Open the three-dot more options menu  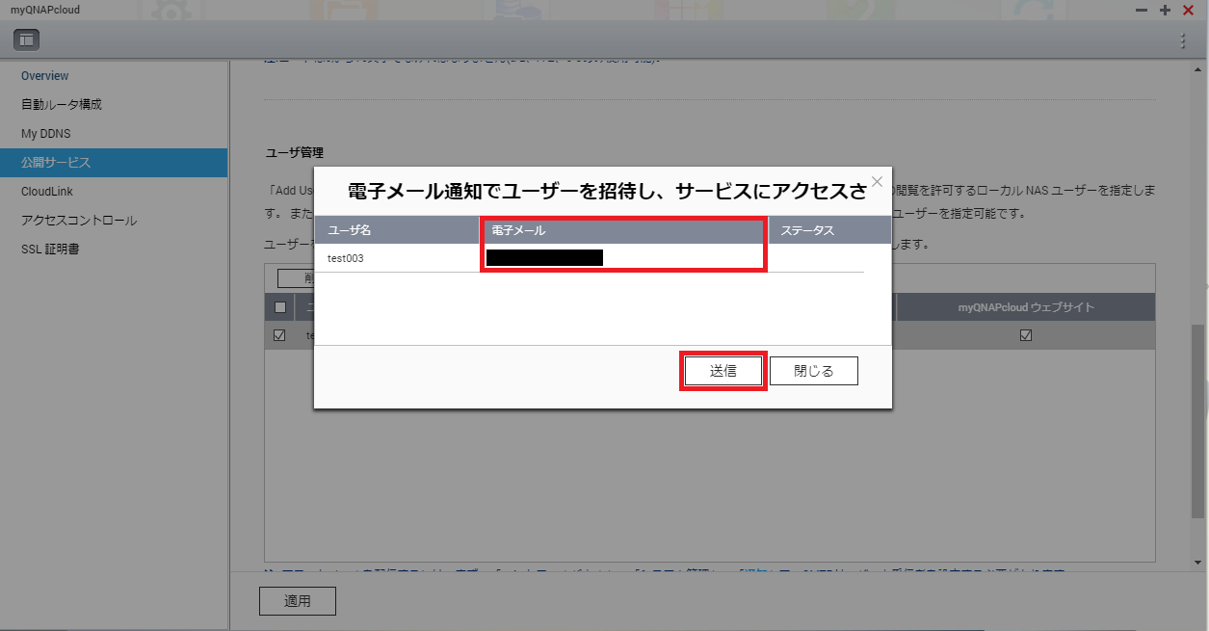[1183, 40]
